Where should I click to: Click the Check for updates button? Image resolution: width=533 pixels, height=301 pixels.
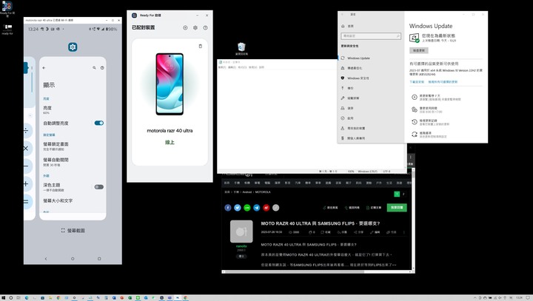tap(419, 50)
